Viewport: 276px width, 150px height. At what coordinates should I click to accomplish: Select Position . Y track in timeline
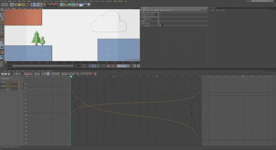pos(8,84)
